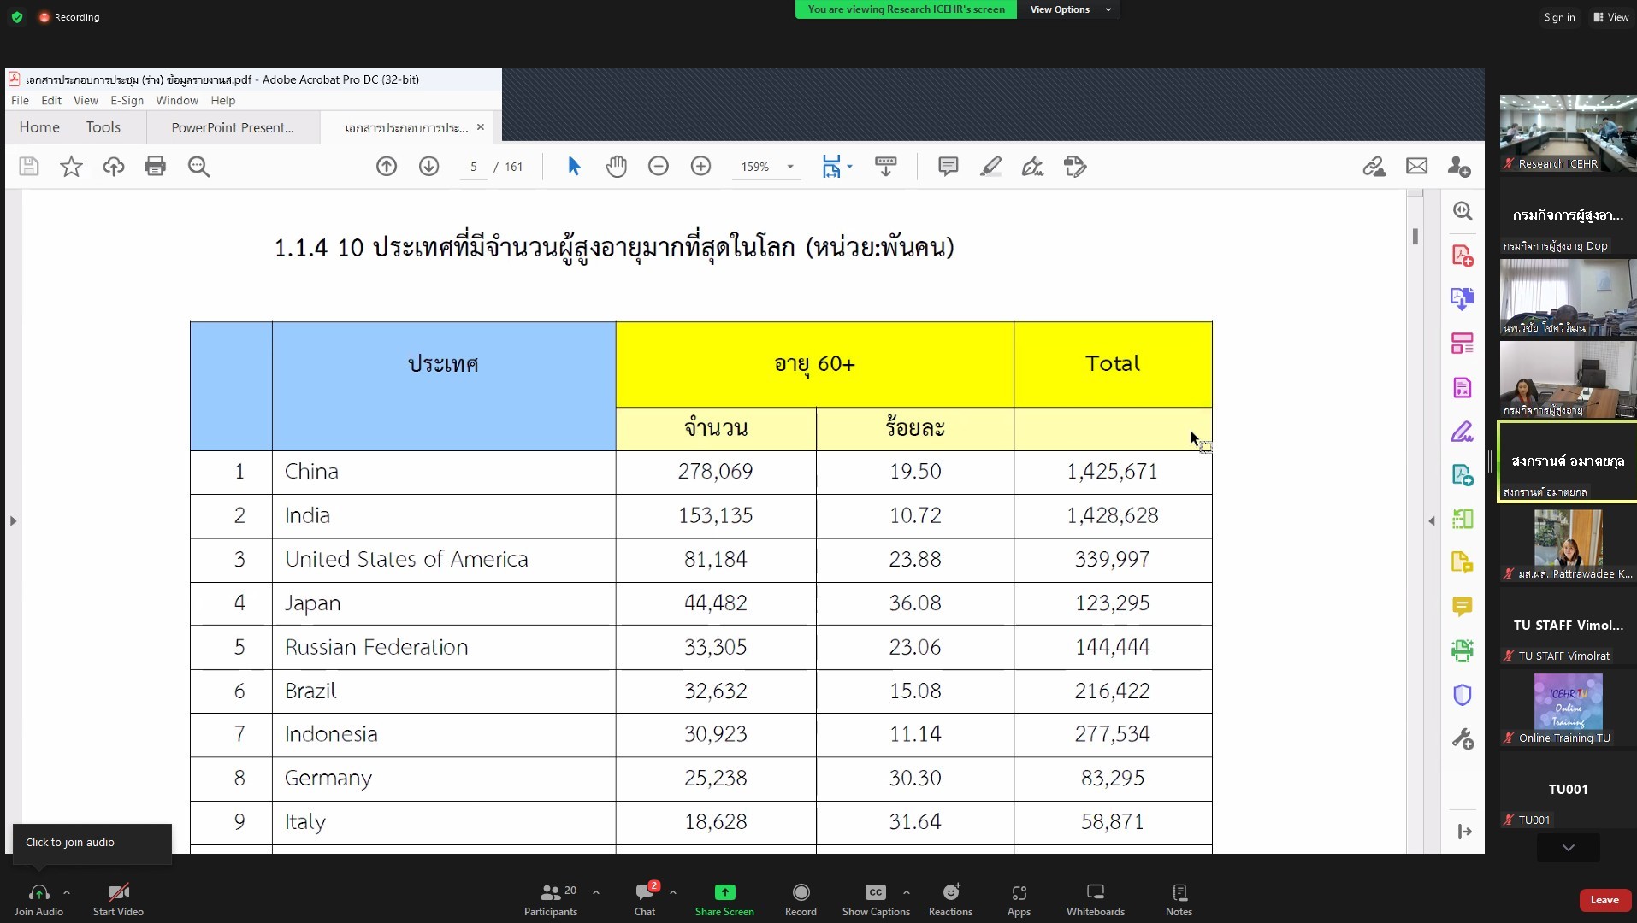This screenshot has height=923, width=1637.
Task: Open the E-Sign menu
Action: (x=127, y=100)
